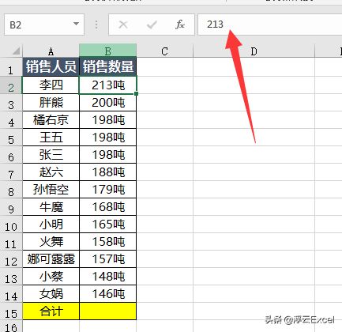Select the cell containing 小明
Viewport: 342px width, 332px height.
[51, 224]
